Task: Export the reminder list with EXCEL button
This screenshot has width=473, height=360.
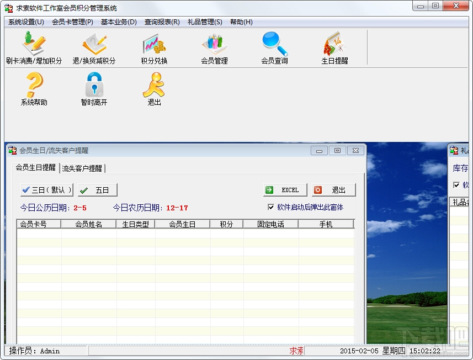Action: [x=285, y=189]
